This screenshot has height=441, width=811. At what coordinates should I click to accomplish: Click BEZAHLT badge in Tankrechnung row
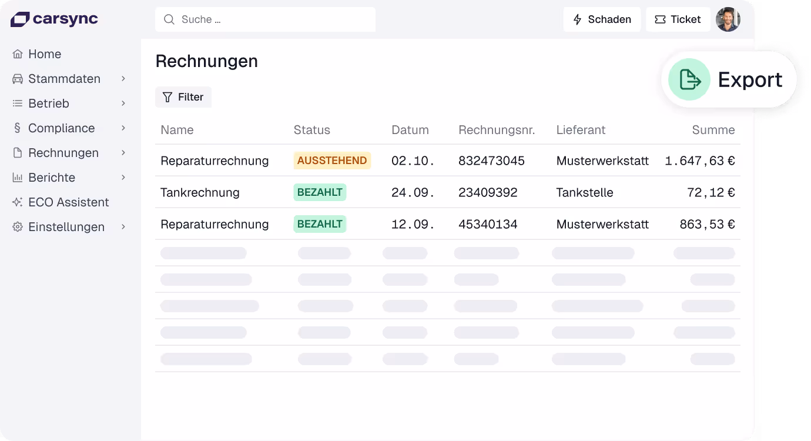click(x=320, y=192)
